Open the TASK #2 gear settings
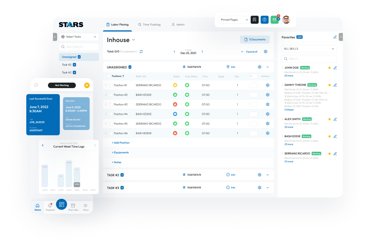The image size is (368, 247). click(x=259, y=175)
